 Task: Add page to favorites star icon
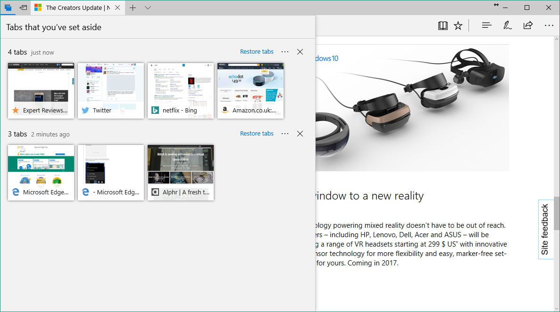[x=458, y=25]
